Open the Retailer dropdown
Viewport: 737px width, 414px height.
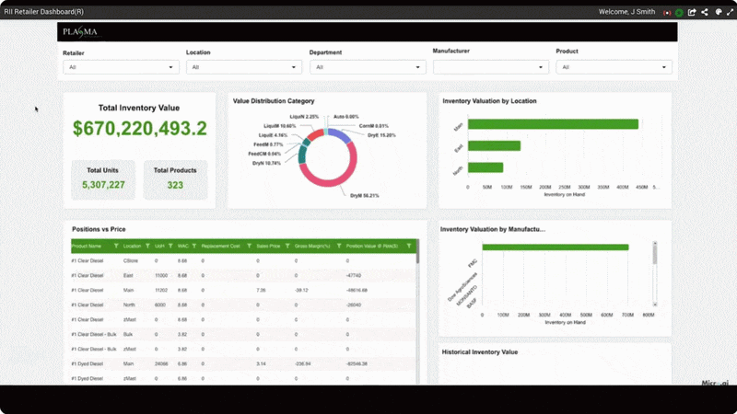pyautogui.click(x=120, y=67)
